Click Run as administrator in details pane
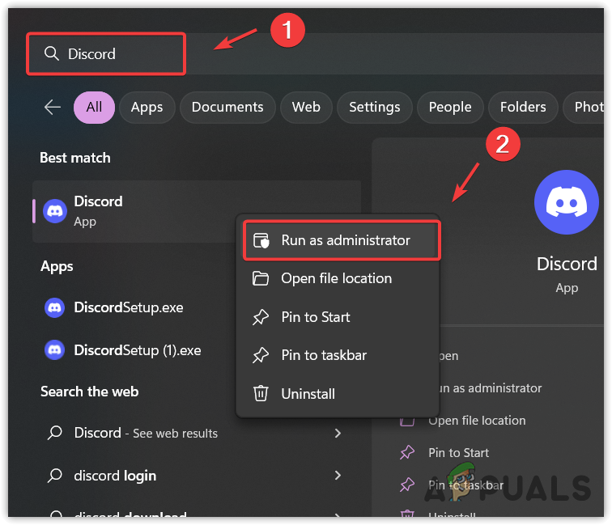Viewport: 612px width, 525px height. [491, 388]
